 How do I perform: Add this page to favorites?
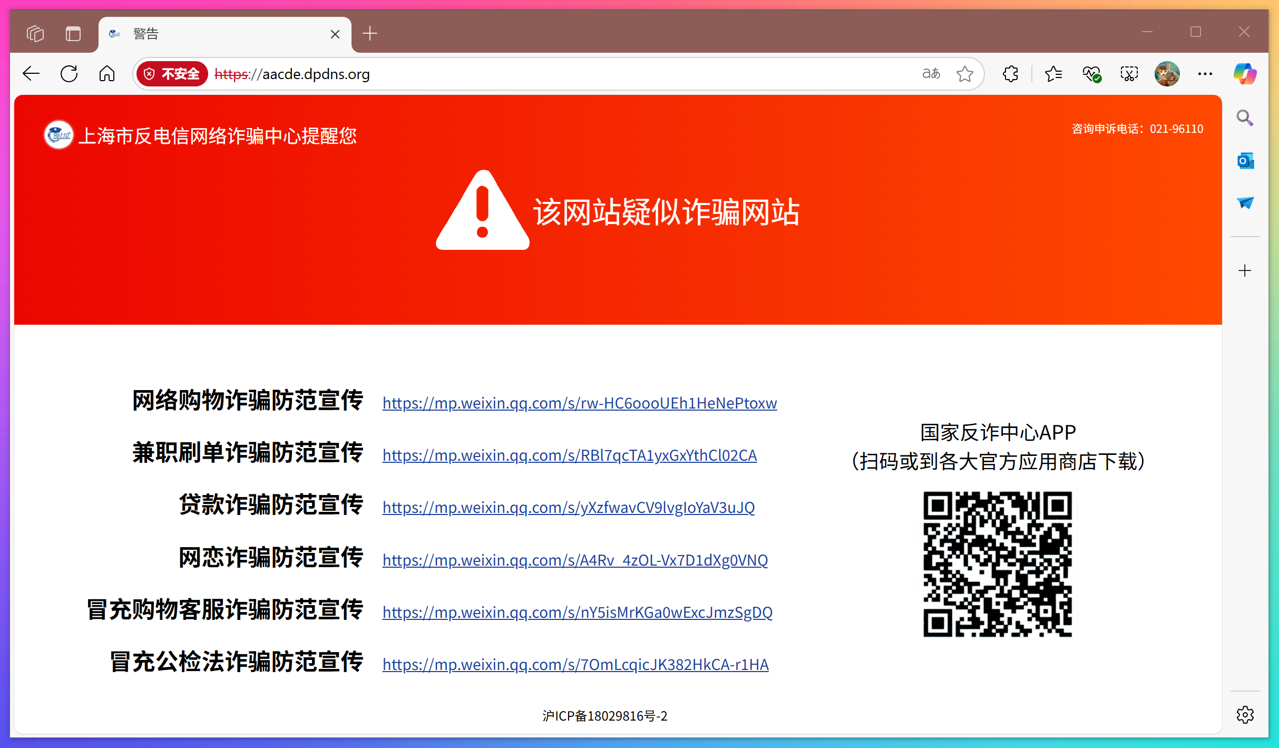click(965, 74)
